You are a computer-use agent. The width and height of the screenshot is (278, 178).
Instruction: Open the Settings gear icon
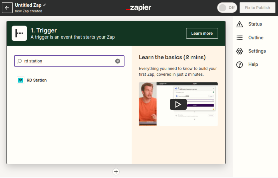pyautogui.click(x=240, y=51)
